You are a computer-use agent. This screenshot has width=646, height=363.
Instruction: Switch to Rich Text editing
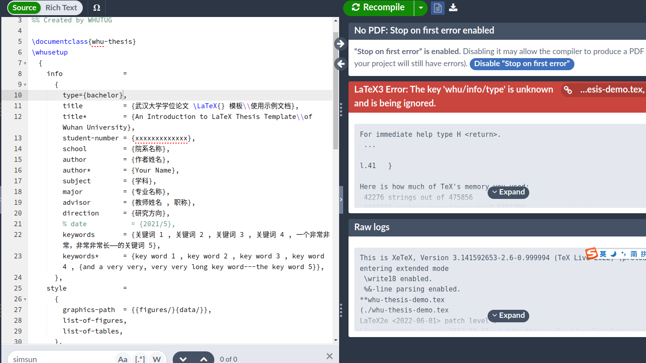pos(61,8)
